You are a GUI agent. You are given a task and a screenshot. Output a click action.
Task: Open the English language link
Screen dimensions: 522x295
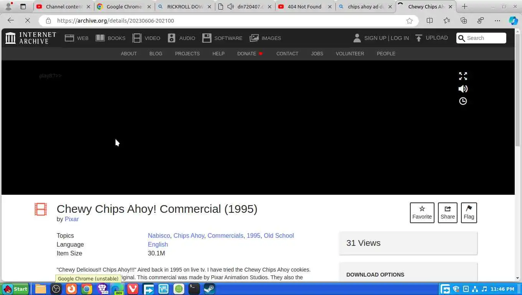158,244
